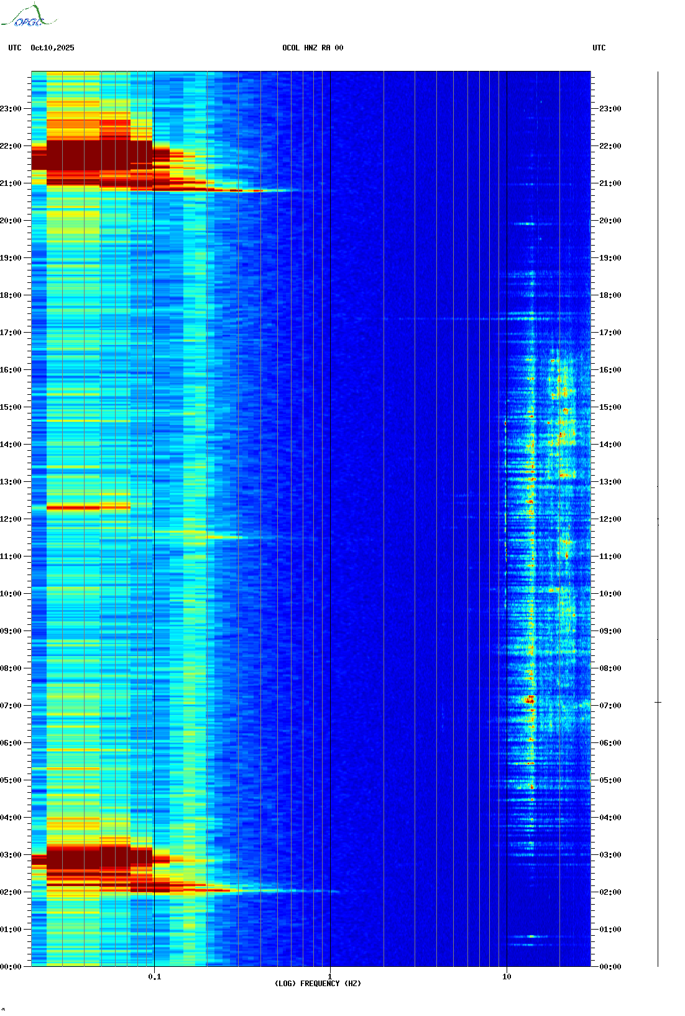The width and height of the screenshot is (685, 1016).
Task: Click the left-axis 05:00 time label
Action: click(x=11, y=780)
